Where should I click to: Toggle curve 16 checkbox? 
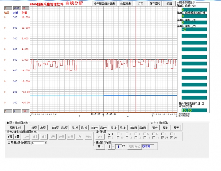pos(172,138)
